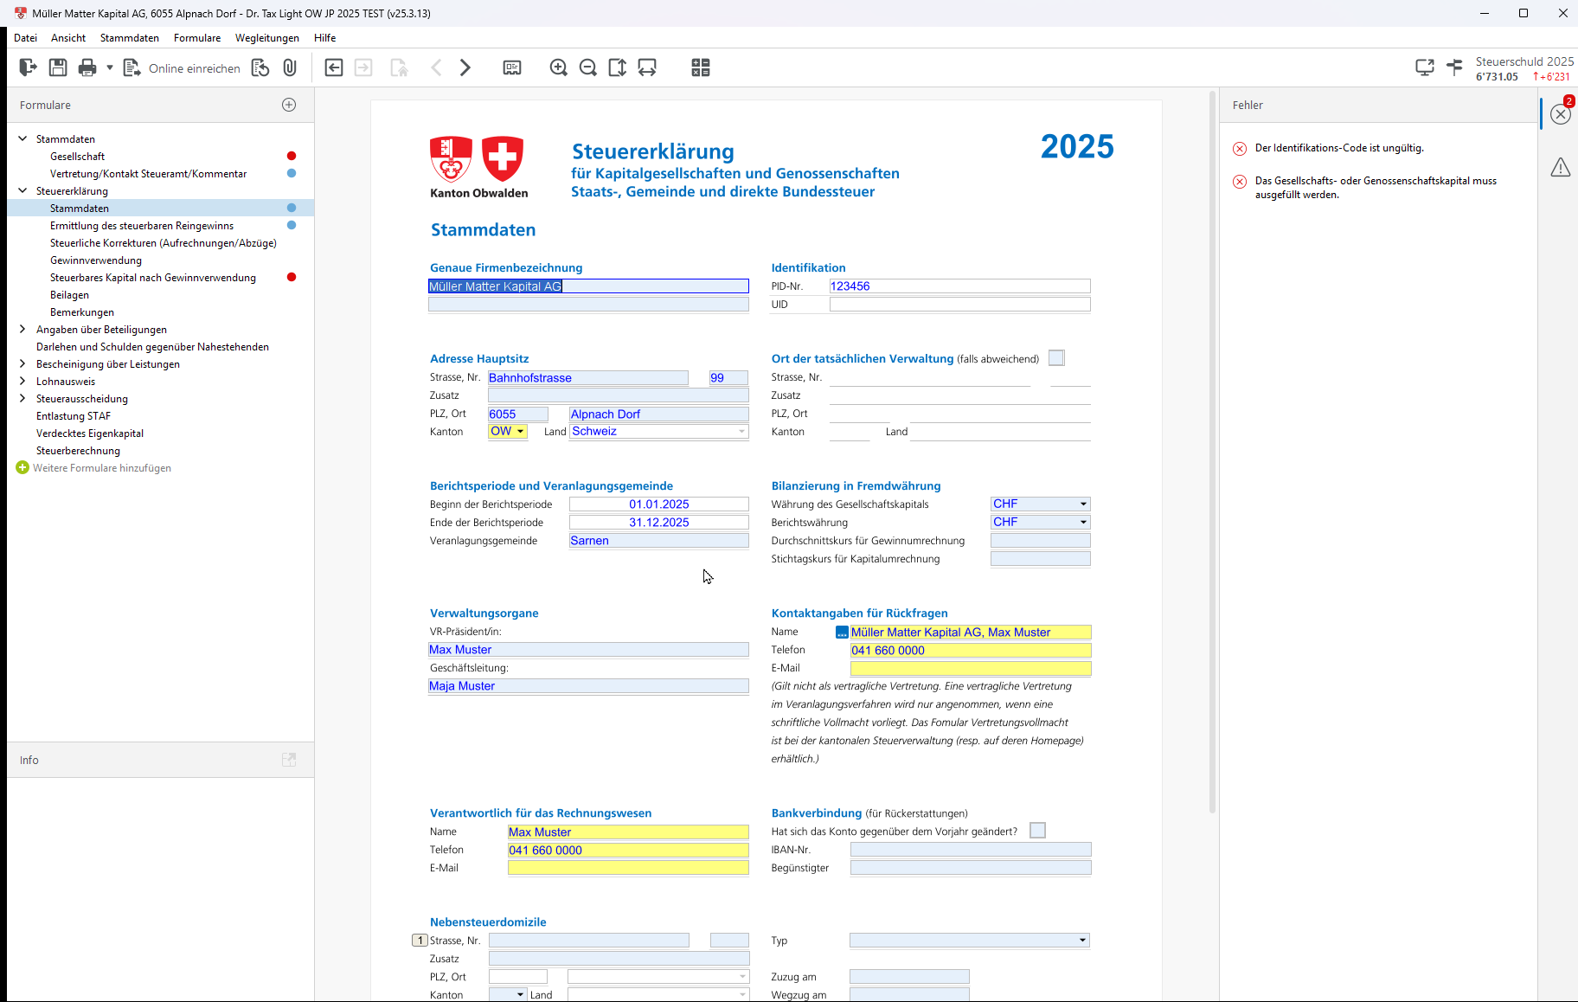This screenshot has width=1578, height=1002.
Task: Open the calculator icon in toolbar
Action: (701, 67)
